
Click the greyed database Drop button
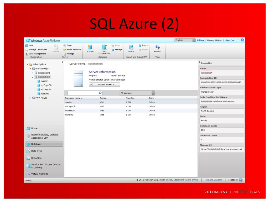(x=116, y=46)
